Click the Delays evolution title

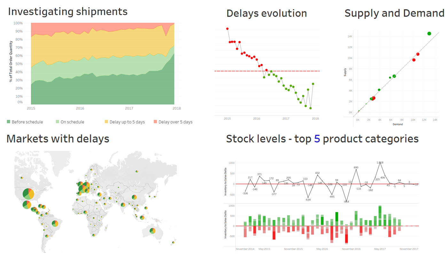tap(267, 13)
